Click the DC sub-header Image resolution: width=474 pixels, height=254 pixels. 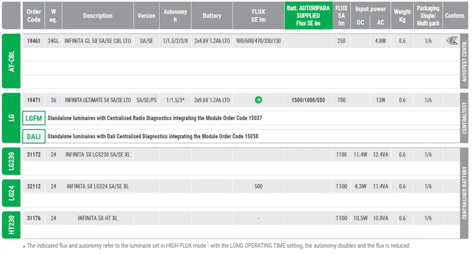360,22
